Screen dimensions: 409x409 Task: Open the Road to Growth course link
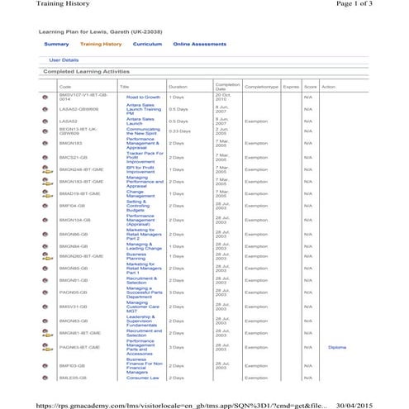[x=143, y=97]
